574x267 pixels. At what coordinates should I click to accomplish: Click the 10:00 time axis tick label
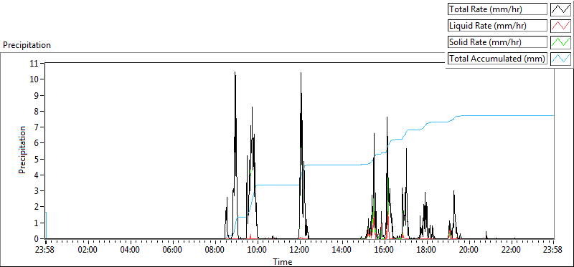tap(258, 251)
